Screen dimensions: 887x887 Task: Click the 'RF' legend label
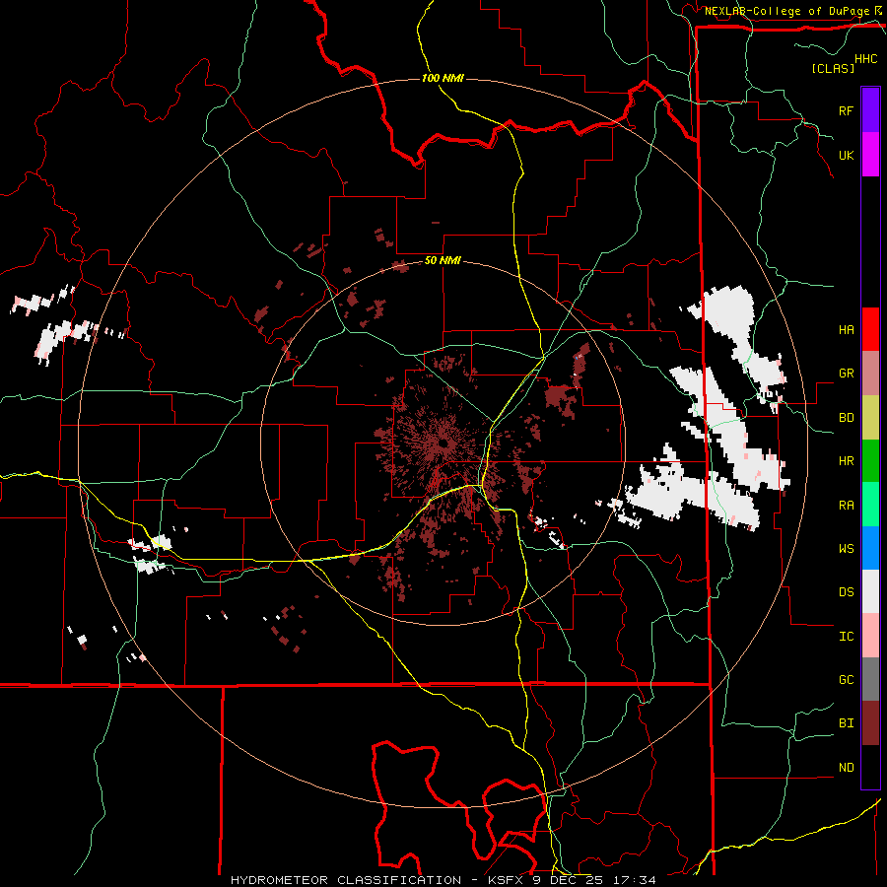(846, 110)
